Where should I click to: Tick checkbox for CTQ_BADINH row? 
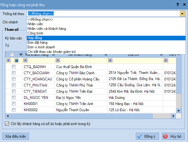(x=14, y=67)
